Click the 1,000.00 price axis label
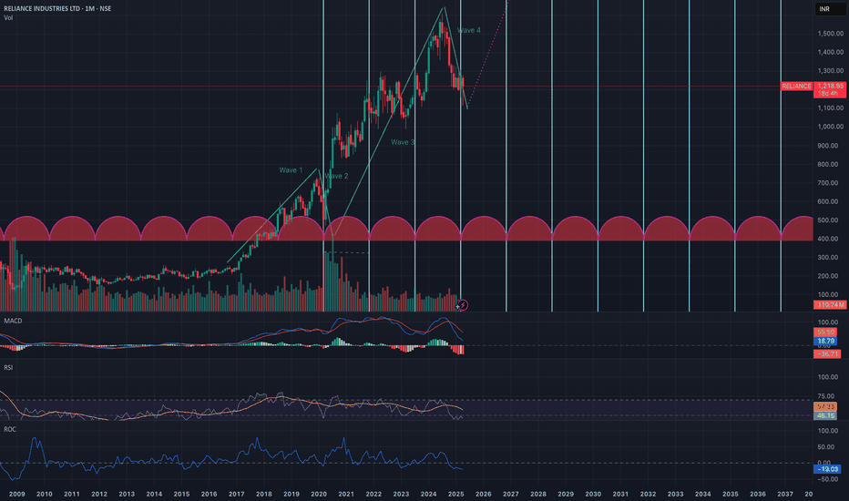The image size is (849, 501). 831,127
